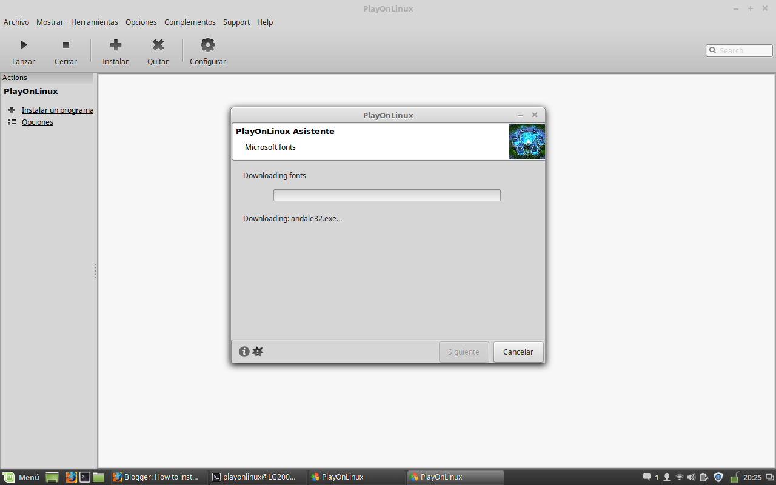The height and width of the screenshot is (485, 776).
Task: Click the "PlayOnLinux Asistente" heading
Action: pyautogui.click(x=285, y=131)
